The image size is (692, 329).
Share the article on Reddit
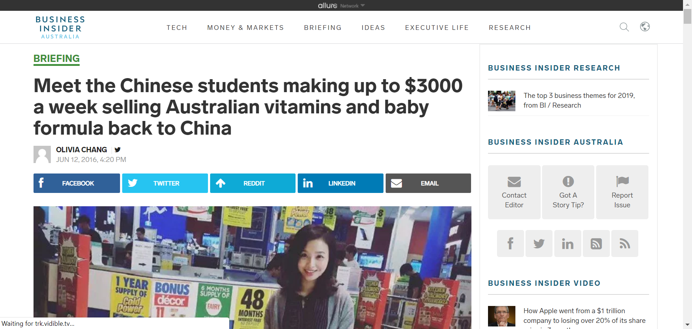253,183
